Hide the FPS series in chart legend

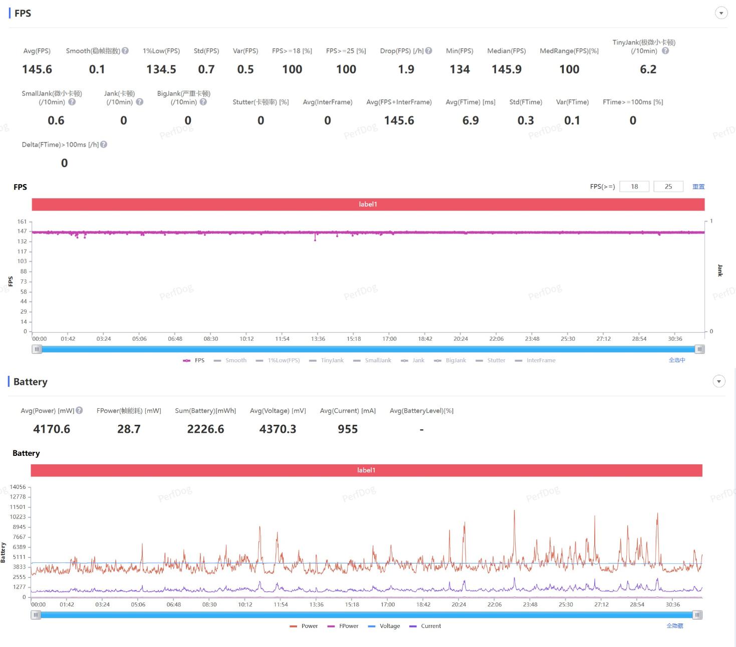coord(194,360)
